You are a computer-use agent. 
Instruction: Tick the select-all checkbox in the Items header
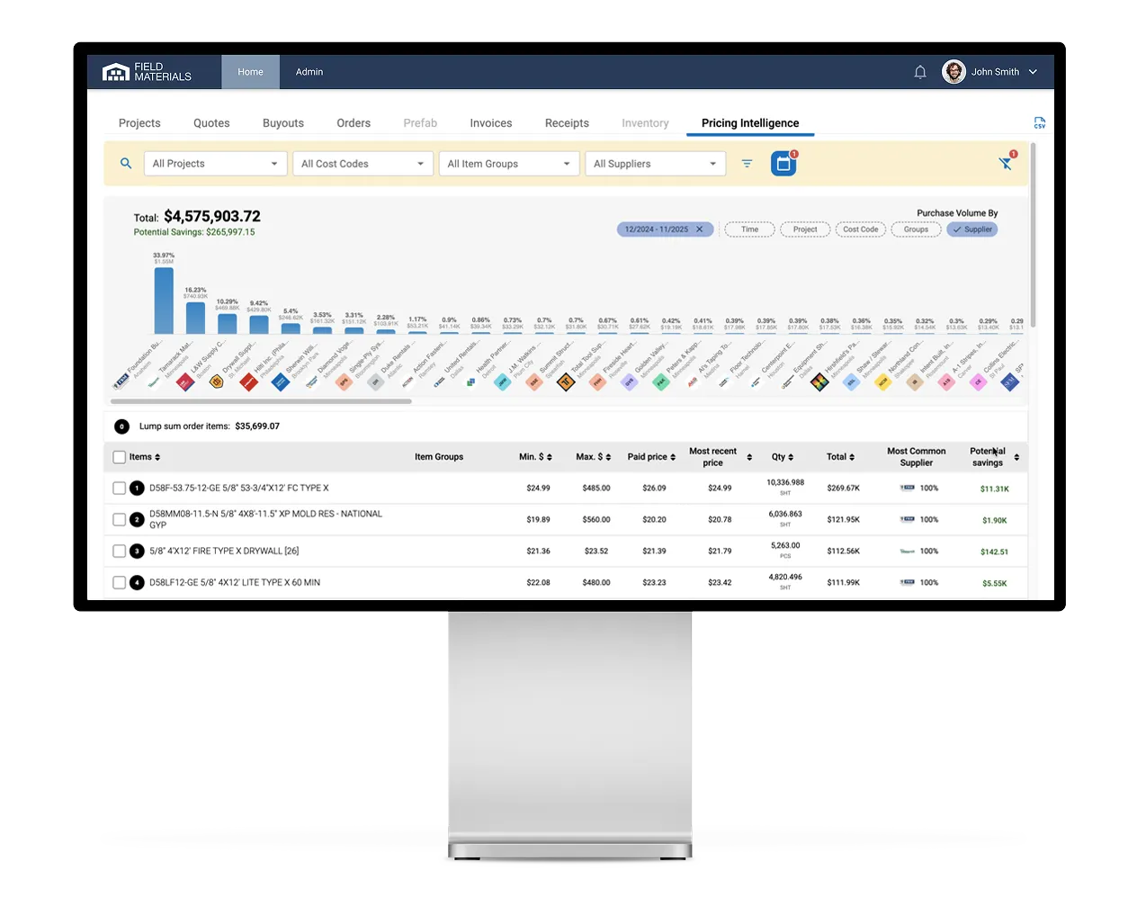click(x=118, y=456)
